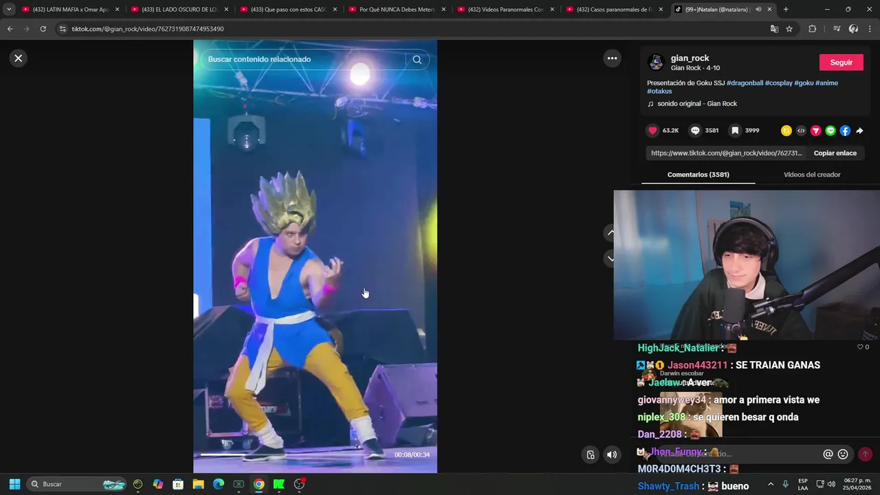Go to next video with down chevron
This screenshot has height=495, width=880.
tap(610, 258)
